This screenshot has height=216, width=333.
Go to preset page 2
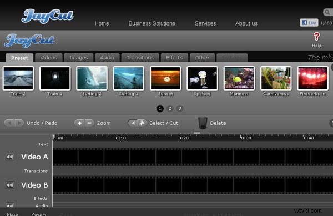coord(170,108)
